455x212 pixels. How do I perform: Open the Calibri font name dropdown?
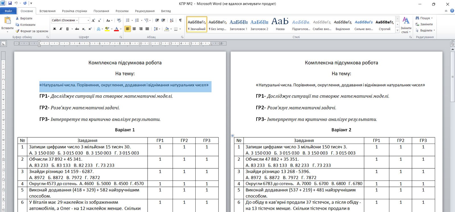tap(77, 20)
